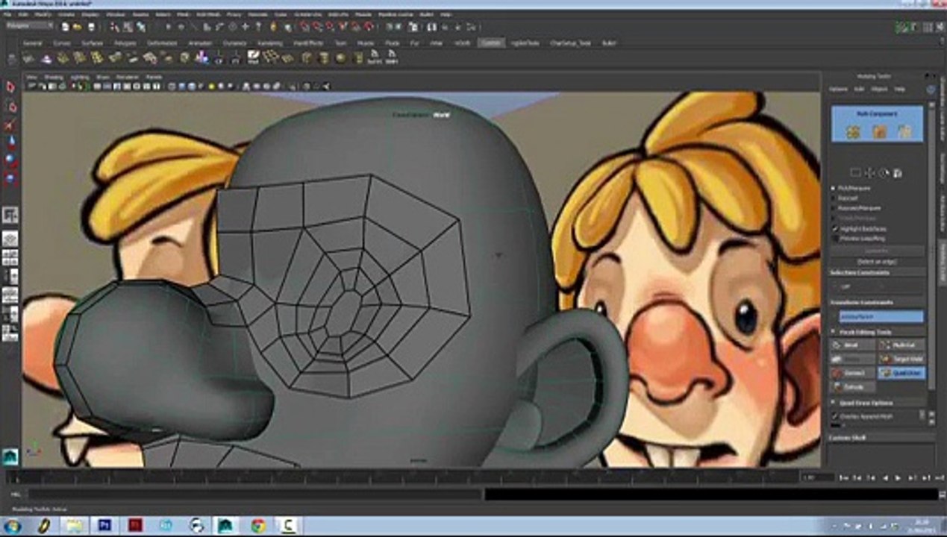Screen dimensions: 947x537
Task: Open the viewport Shading menu
Action: click(54, 77)
